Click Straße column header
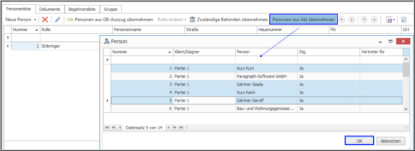The height and width of the screenshot is (151, 415). (221, 30)
